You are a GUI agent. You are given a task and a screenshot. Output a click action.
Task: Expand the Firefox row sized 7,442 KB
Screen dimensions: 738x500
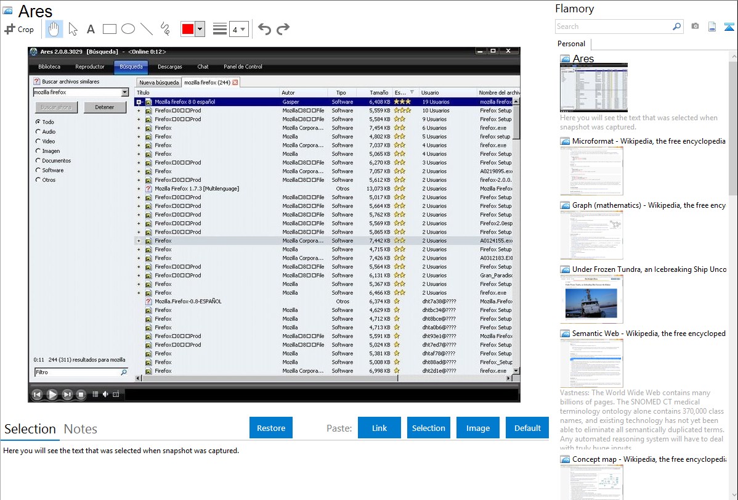click(139, 241)
